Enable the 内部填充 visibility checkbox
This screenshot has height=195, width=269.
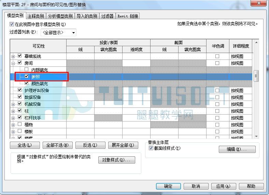26,69
